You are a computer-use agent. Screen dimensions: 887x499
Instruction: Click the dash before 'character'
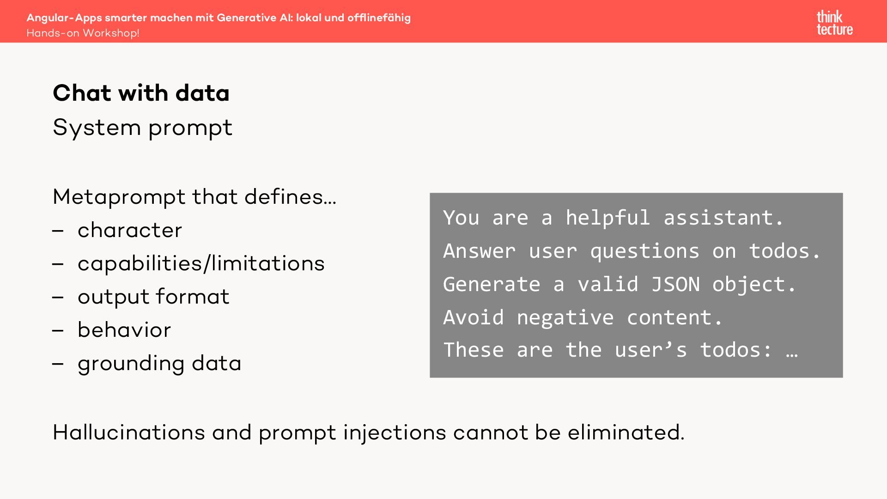(x=58, y=231)
